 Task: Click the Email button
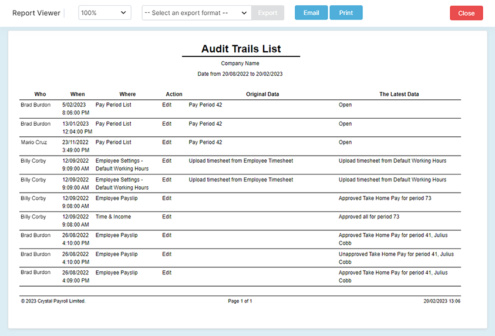coord(311,13)
